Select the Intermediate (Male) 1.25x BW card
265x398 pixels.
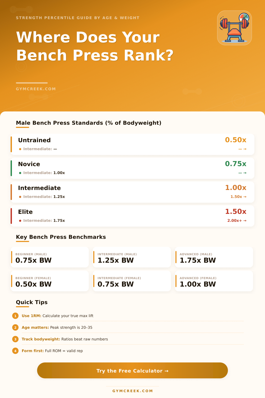132,257
